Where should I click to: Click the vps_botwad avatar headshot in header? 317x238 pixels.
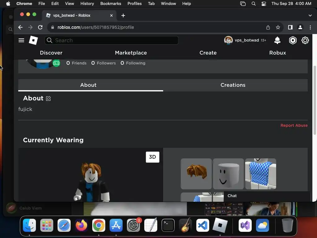pyautogui.click(x=228, y=40)
